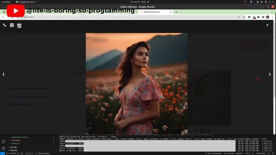The image size is (276, 155).
Task: Change Shell Script language mode in status bar
Action: click(260, 153)
